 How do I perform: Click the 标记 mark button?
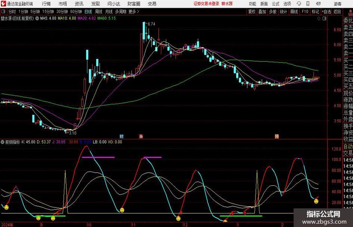tap(315, 12)
